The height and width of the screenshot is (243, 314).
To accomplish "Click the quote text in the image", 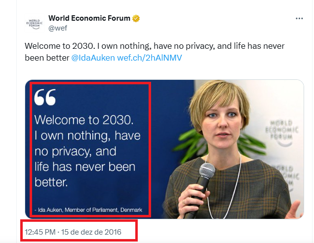I will pyautogui.click(x=87, y=150).
